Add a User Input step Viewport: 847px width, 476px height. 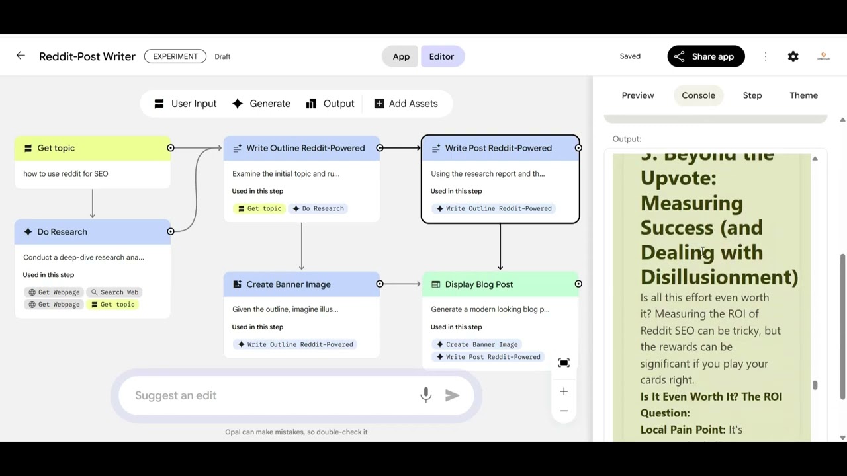click(185, 104)
